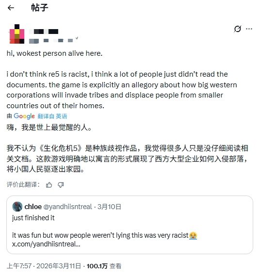260x277 pixels.
Task: Click the 帖子 page header title
Action: (x=40, y=8)
